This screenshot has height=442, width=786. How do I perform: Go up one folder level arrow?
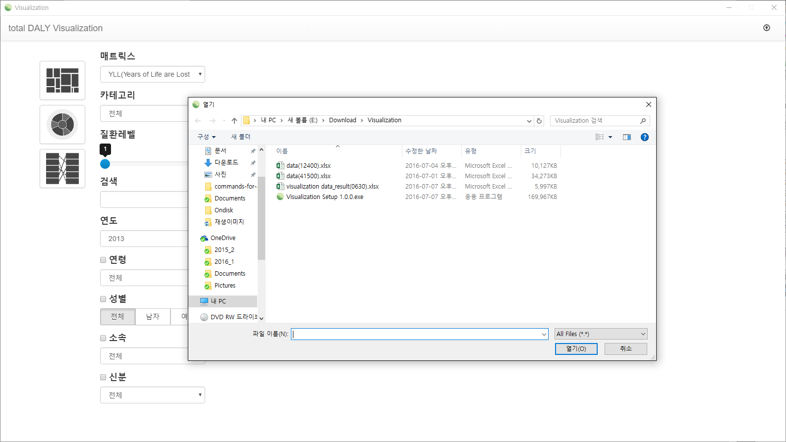pyautogui.click(x=234, y=121)
